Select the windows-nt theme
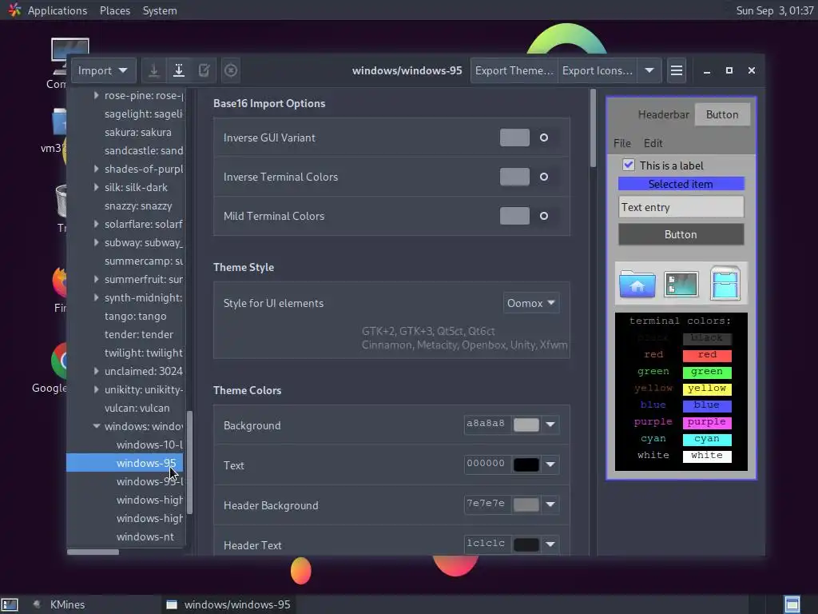The image size is (818, 614). click(145, 536)
